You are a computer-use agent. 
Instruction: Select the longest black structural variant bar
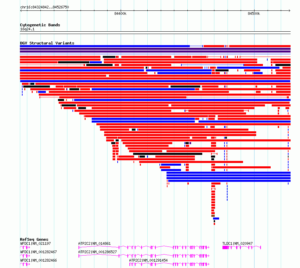[x=168, y=154]
